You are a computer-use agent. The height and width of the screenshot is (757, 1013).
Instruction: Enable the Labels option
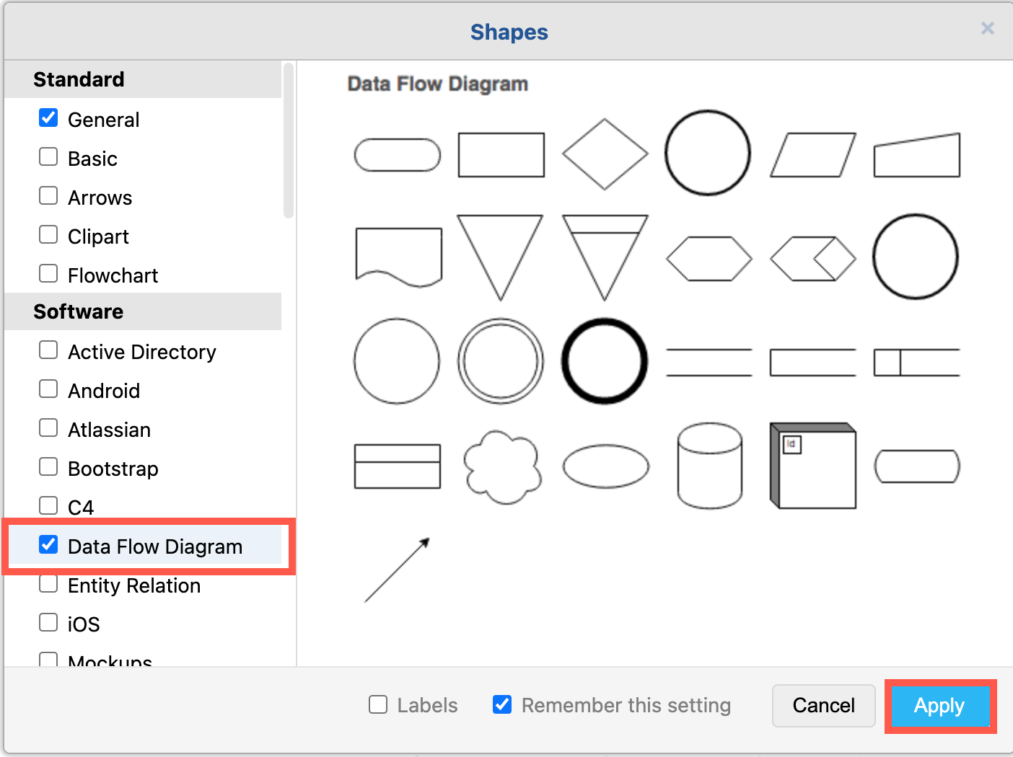tap(378, 704)
